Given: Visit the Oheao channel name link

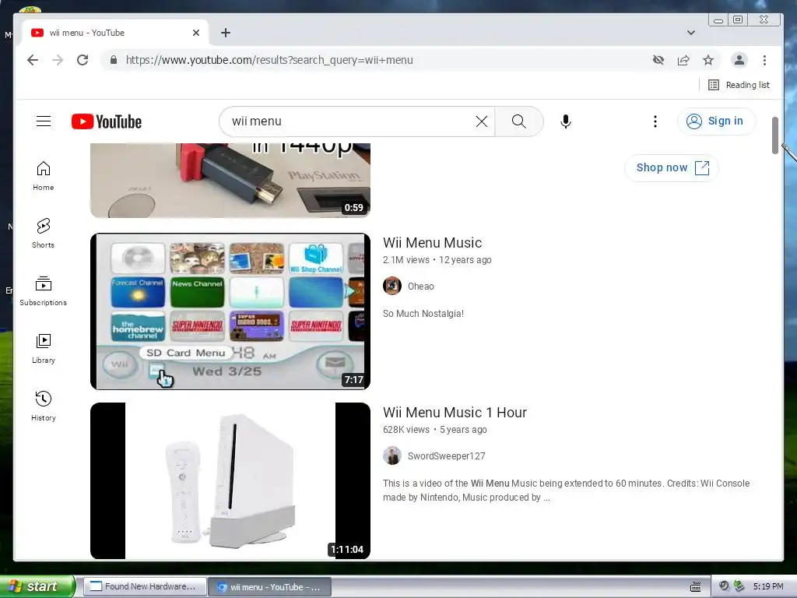Looking at the screenshot, I should point(421,287).
